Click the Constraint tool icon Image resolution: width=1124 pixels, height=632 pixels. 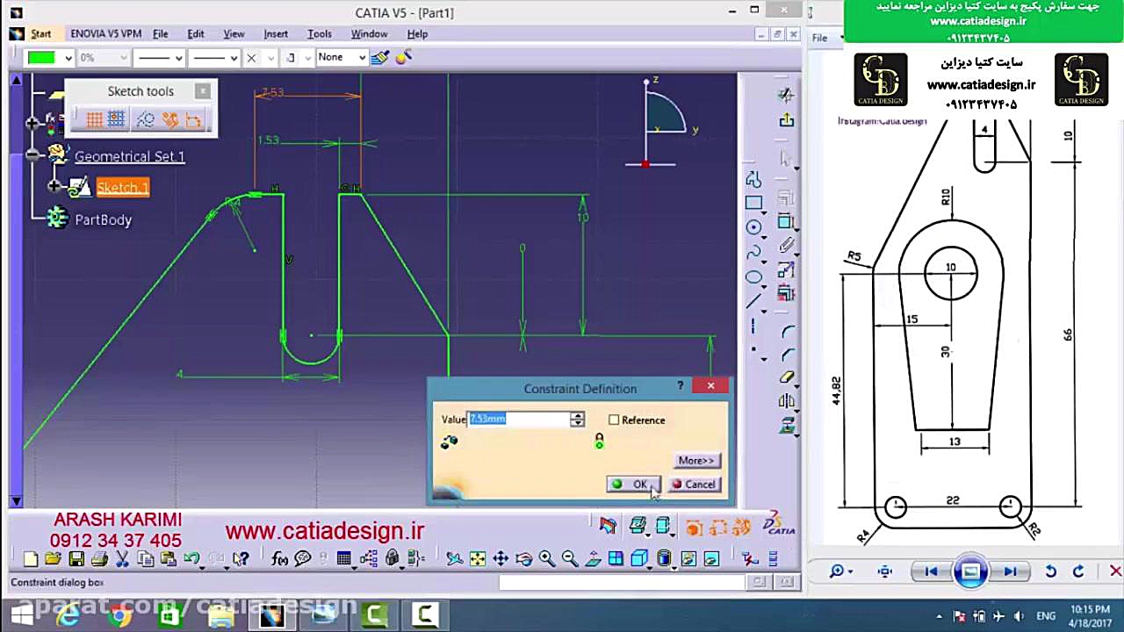[786, 221]
